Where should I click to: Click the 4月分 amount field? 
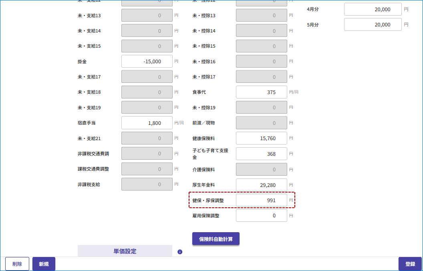click(x=373, y=9)
